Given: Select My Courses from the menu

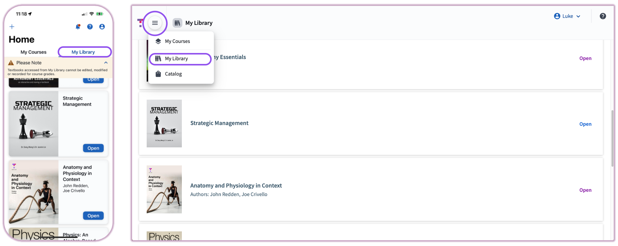Looking at the screenshot, I should [177, 41].
